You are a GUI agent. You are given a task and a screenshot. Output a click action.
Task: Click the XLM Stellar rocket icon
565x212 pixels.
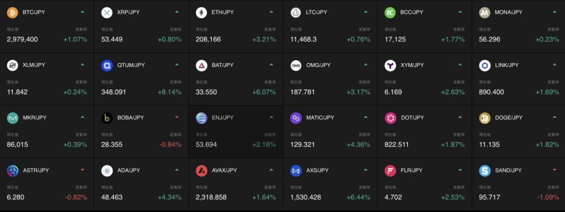coord(13,66)
